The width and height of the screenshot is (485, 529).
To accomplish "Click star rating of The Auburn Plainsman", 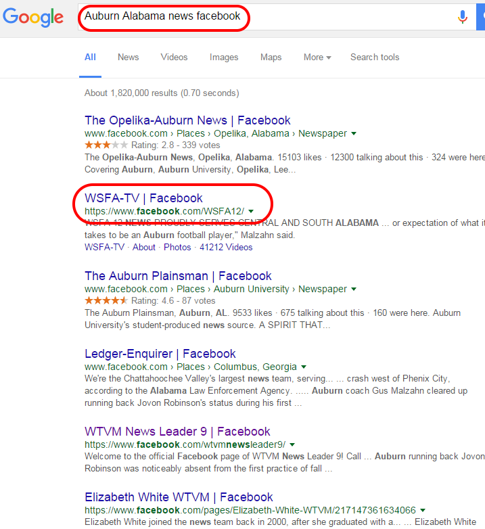I will coord(106,300).
